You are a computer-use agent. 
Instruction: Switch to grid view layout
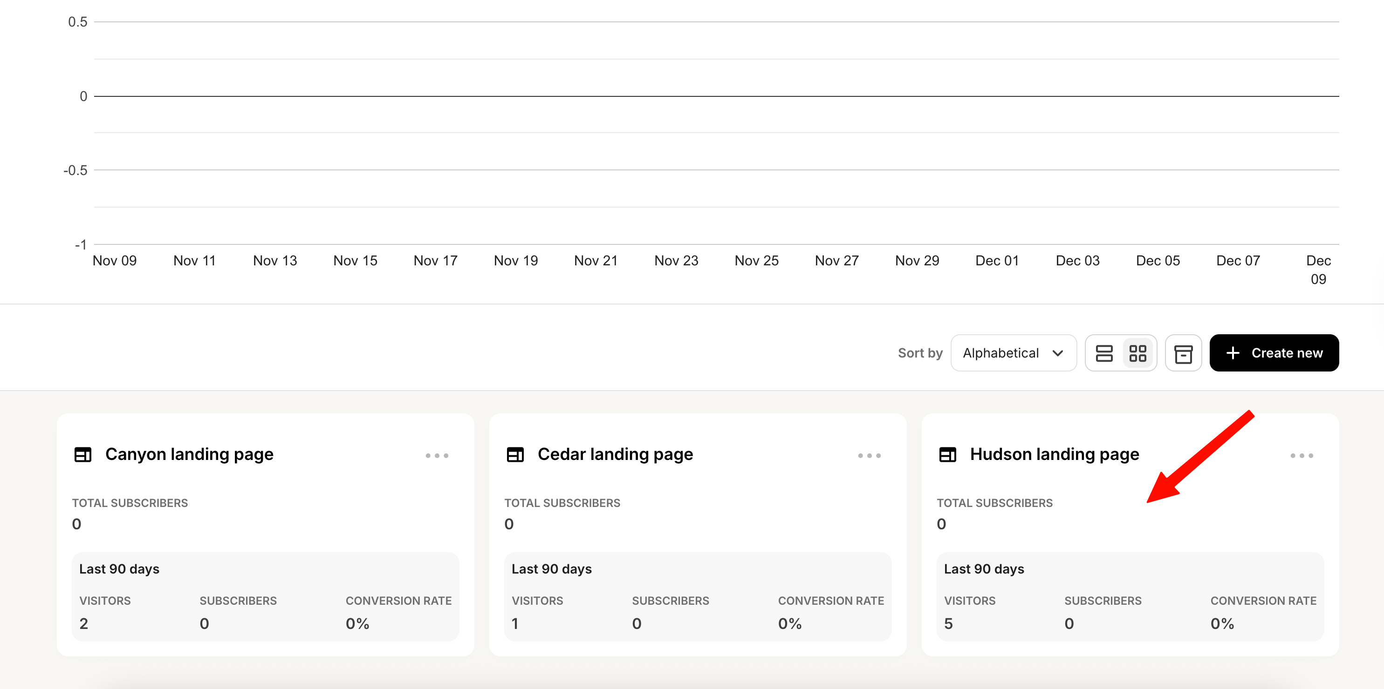[1137, 353]
